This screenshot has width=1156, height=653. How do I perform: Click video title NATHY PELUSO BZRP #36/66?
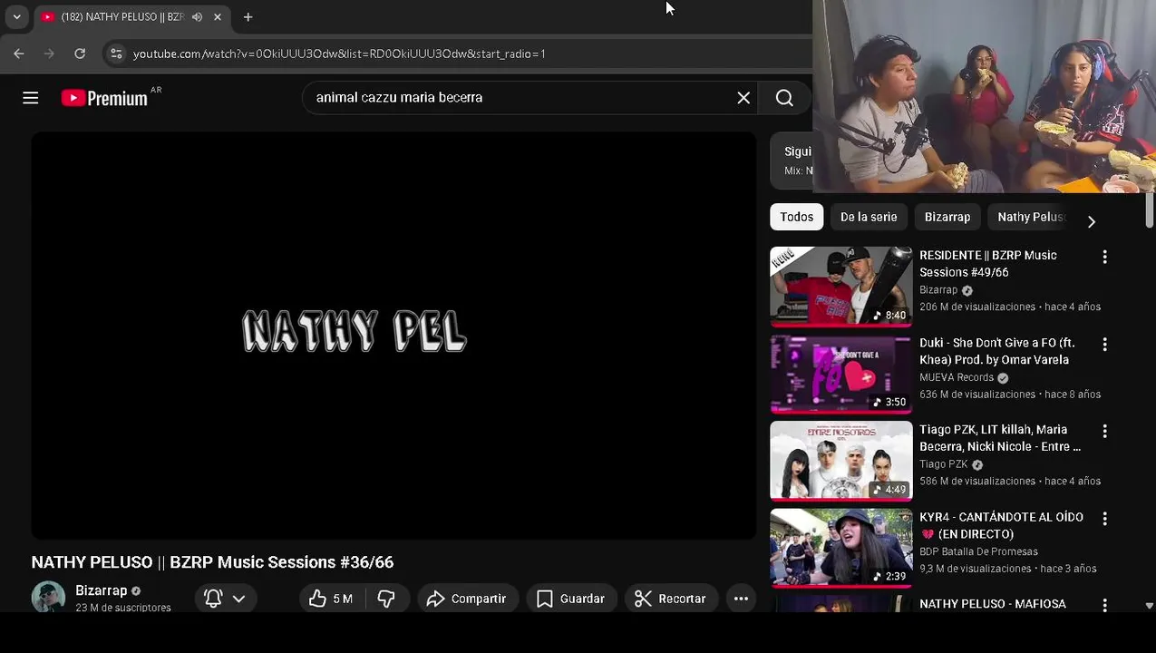[212, 562]
